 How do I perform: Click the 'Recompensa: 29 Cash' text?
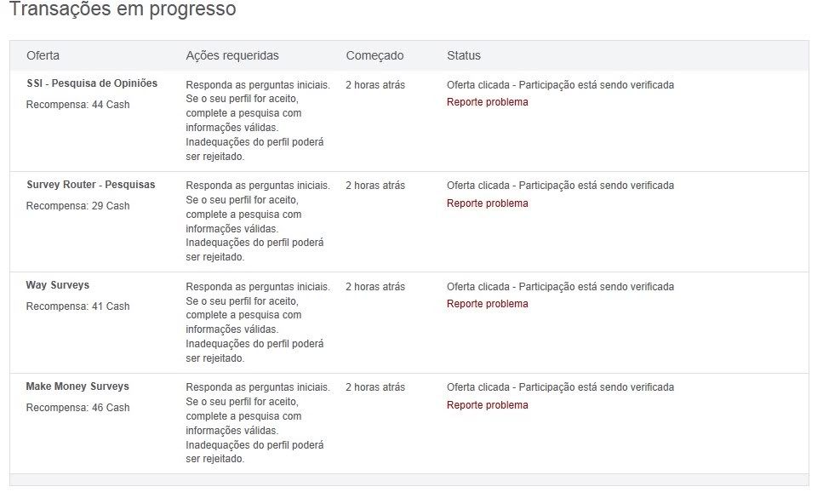[77, 206]
